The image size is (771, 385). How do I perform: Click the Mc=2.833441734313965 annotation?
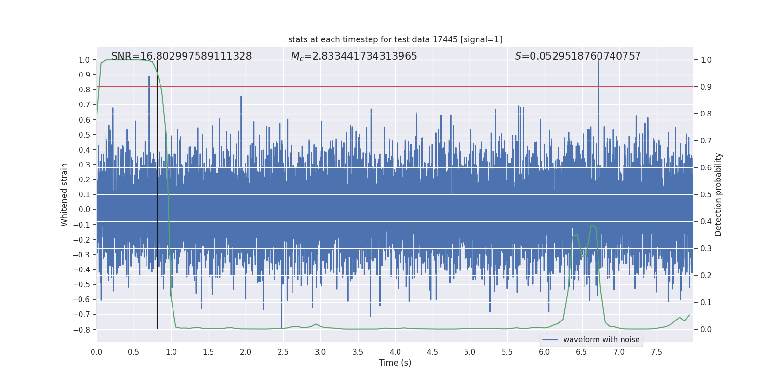click(x=354, y=56)
